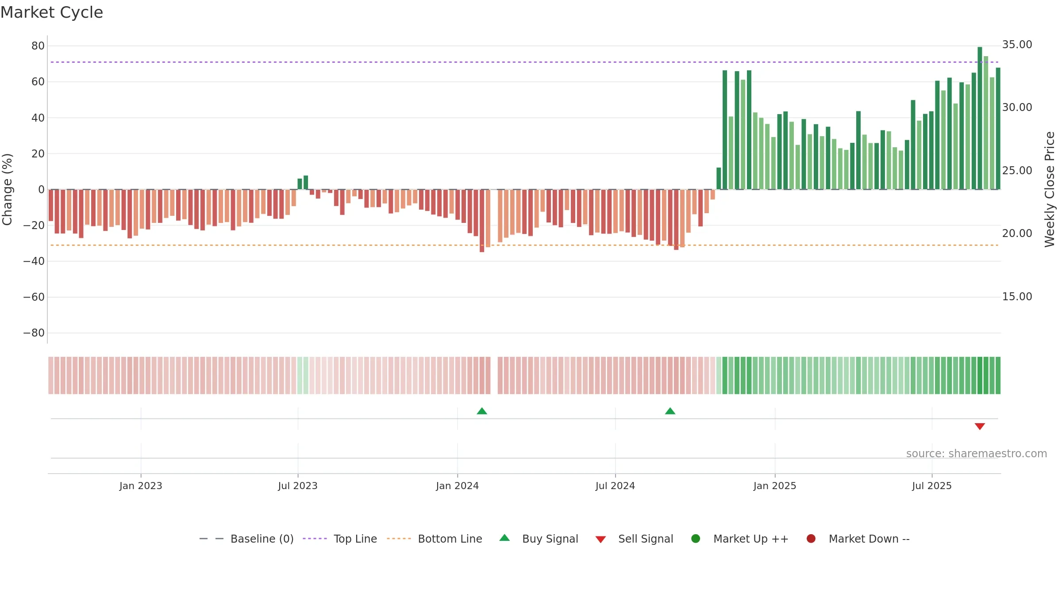Viewport: 1062px width, 597px height.
Task: Click the Jul 2023 axis label
Action: (x=298, y=486)
